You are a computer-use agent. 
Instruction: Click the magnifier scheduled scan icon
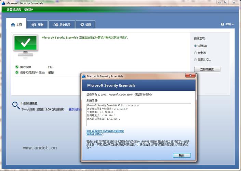click(16, 105)
